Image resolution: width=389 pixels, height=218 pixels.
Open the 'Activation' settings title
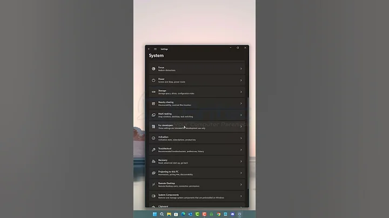(x=163, y=137)
